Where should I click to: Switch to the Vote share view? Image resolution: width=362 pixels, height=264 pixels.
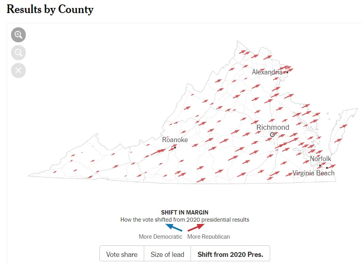click(122, 255)
